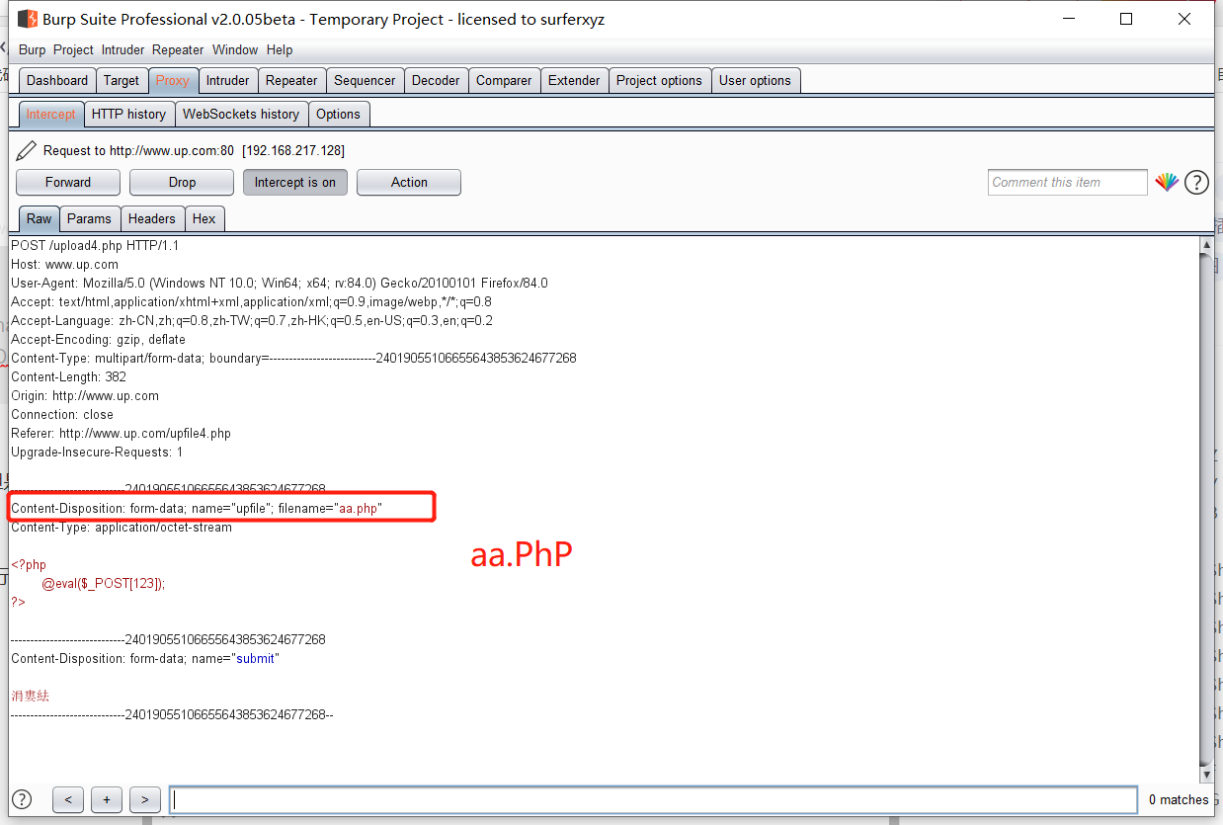The height and width of the screenshot is (825, 1223).
Task: Open the highlight color picker icon
Action: [1167, 182]
